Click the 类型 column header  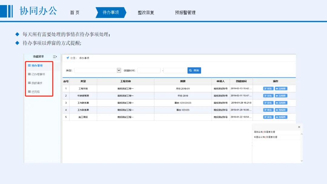(x=83, y=81)
